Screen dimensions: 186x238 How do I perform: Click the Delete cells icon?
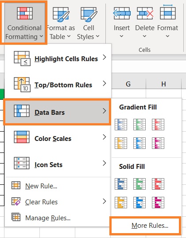145,13
